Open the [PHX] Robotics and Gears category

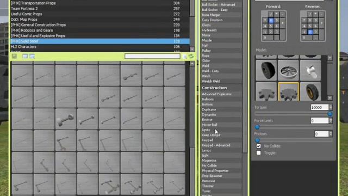[x=100, y=30]
